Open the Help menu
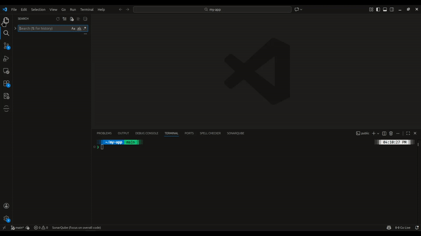This screenshot has width=421, height=236. (x=101, y=9)
